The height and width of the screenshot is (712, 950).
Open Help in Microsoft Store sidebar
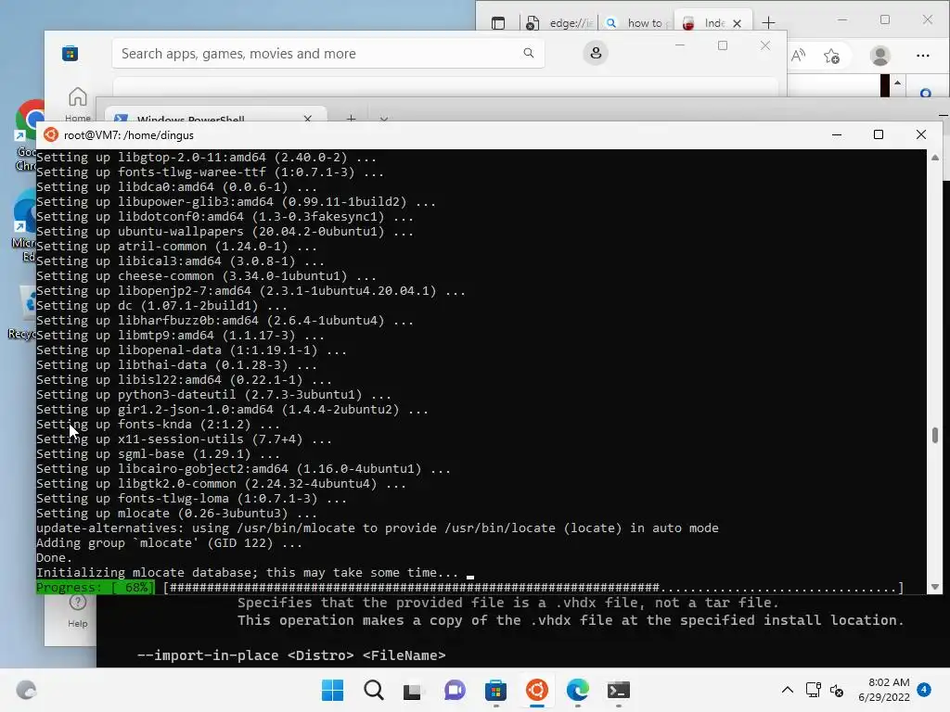[78, 610]
